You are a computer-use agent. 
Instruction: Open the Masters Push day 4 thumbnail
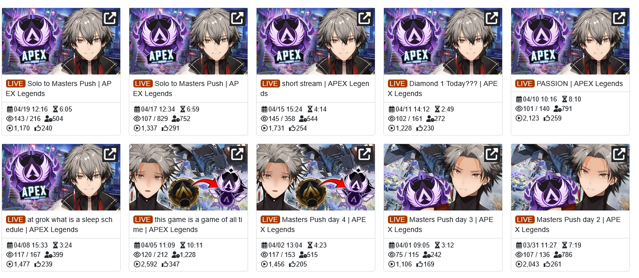(316, 177)
